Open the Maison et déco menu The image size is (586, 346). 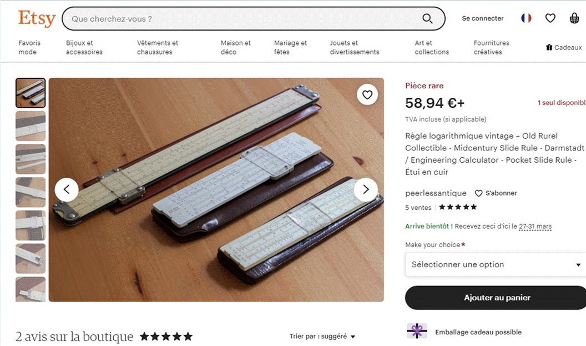235,48
